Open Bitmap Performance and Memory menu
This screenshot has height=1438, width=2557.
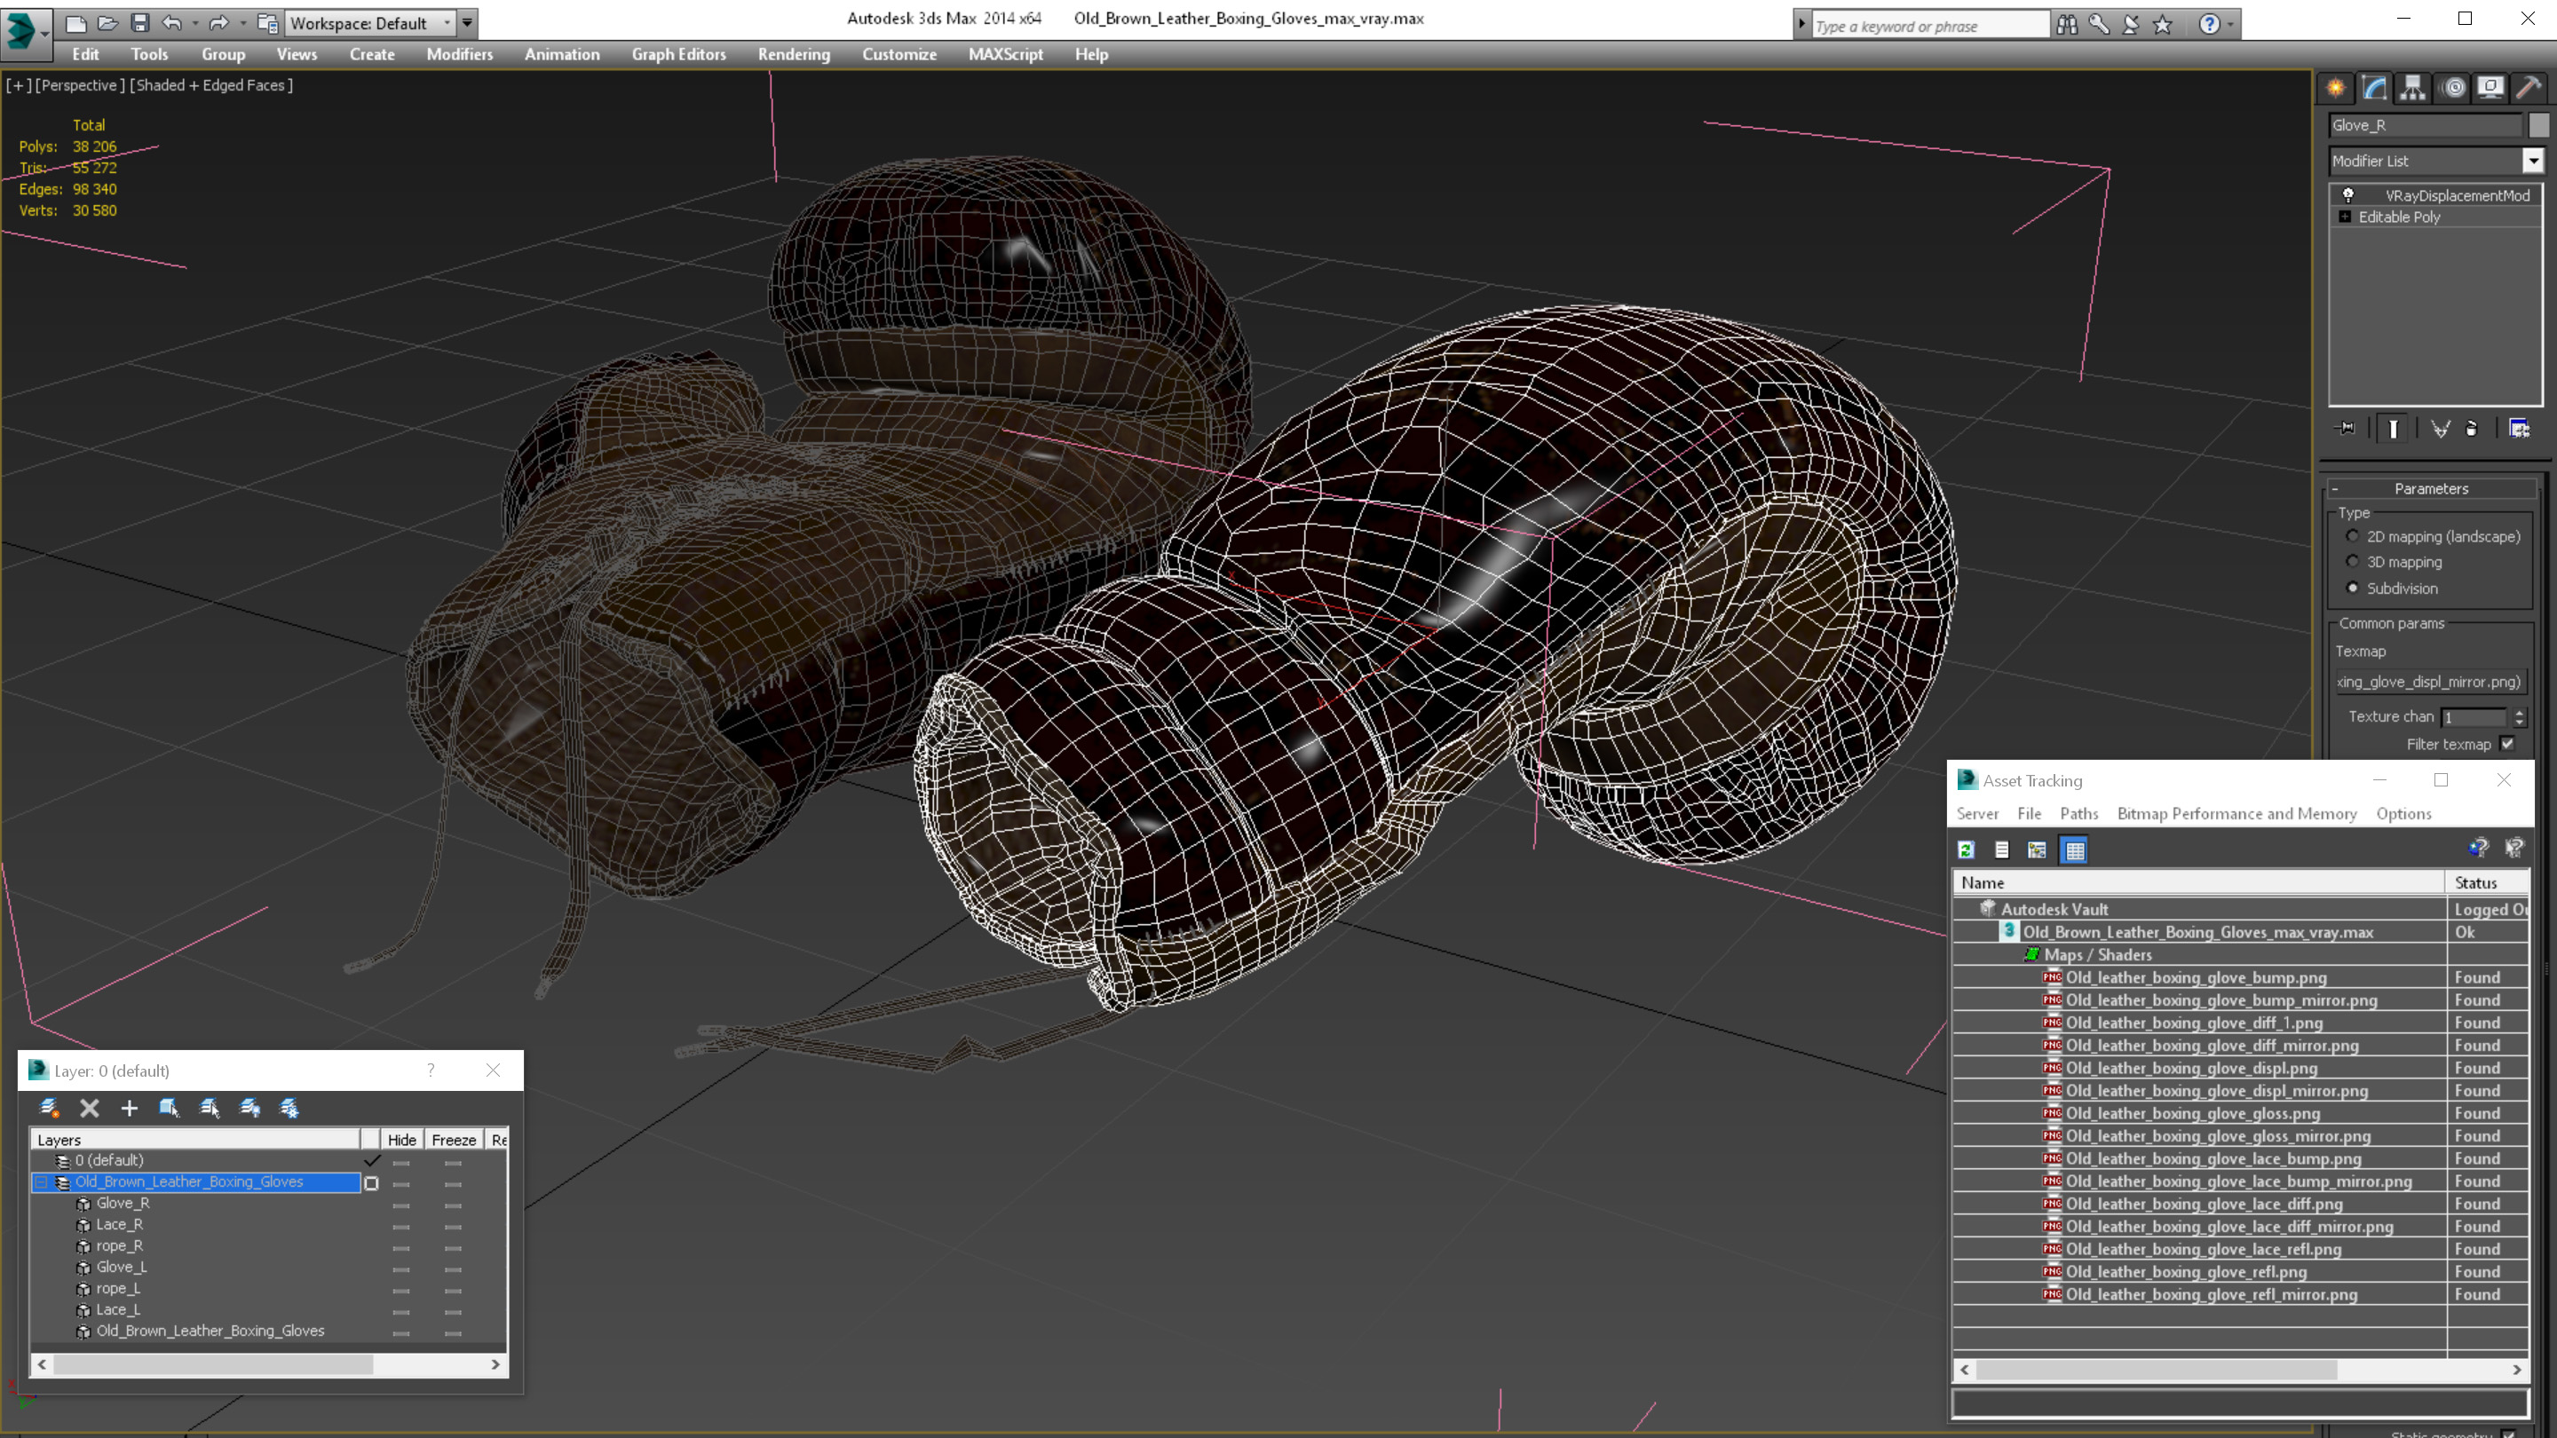[2236, 813]
